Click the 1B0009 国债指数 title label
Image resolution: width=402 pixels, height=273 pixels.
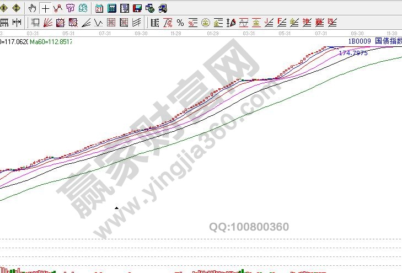point(374,41)
